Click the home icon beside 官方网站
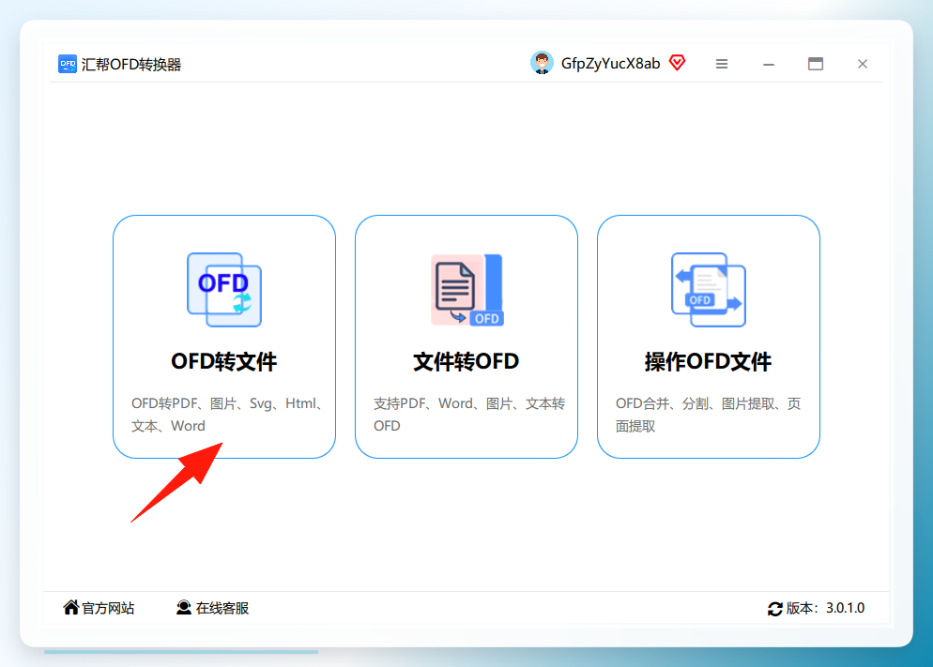 click(x=70, y=607)
